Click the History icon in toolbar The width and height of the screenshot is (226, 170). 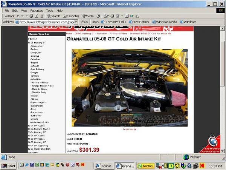click(x=98, y=16)
